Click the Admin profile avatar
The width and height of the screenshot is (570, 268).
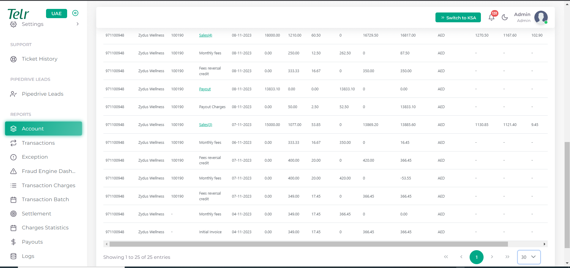click(x=541, y=17)
